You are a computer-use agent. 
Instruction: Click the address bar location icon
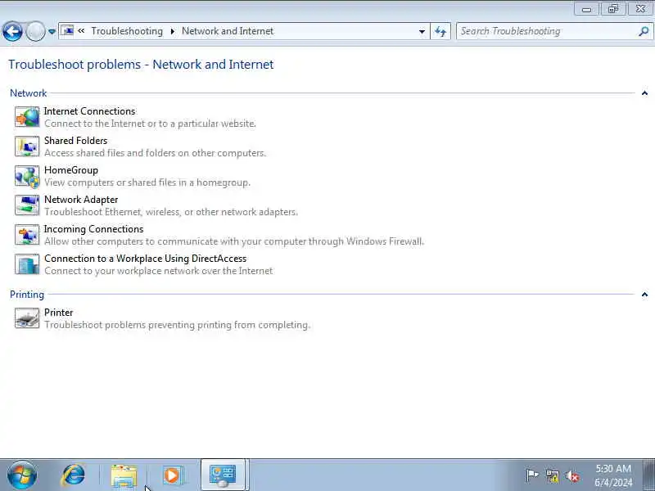(67, 30)
